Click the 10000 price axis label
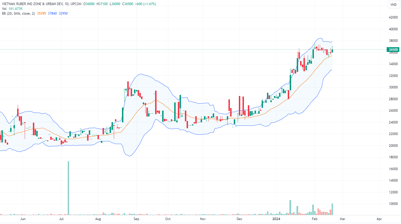Image resolution: width=401 pixels, height=224 pixels. (x=393, y=204)
